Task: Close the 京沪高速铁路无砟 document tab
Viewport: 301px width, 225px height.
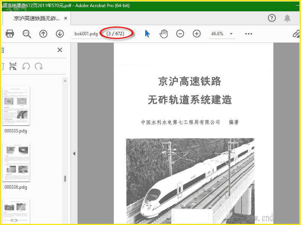Action: click(65, 18)
